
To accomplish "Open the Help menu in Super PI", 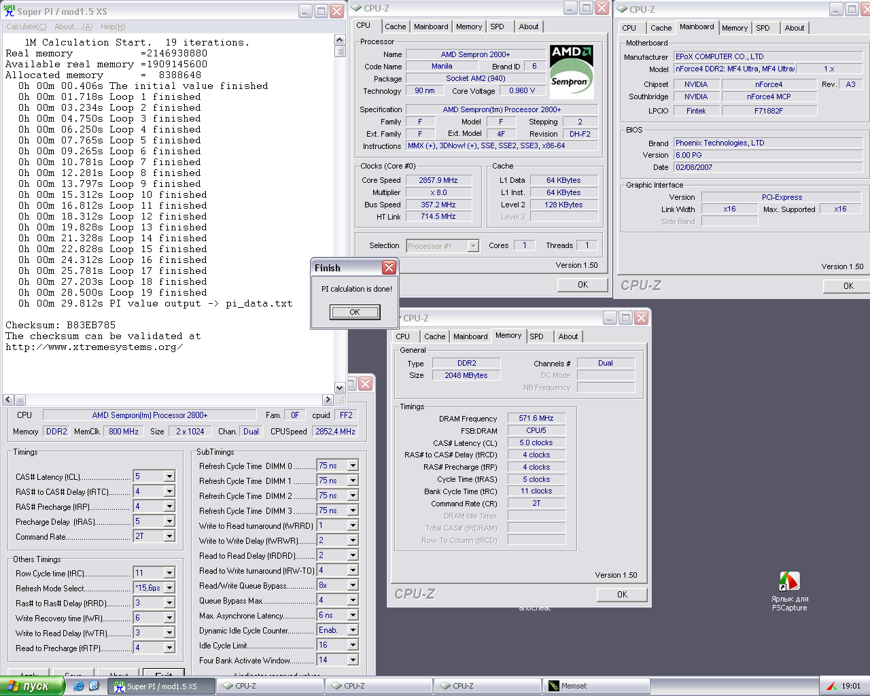I will (x=113, y=27).
